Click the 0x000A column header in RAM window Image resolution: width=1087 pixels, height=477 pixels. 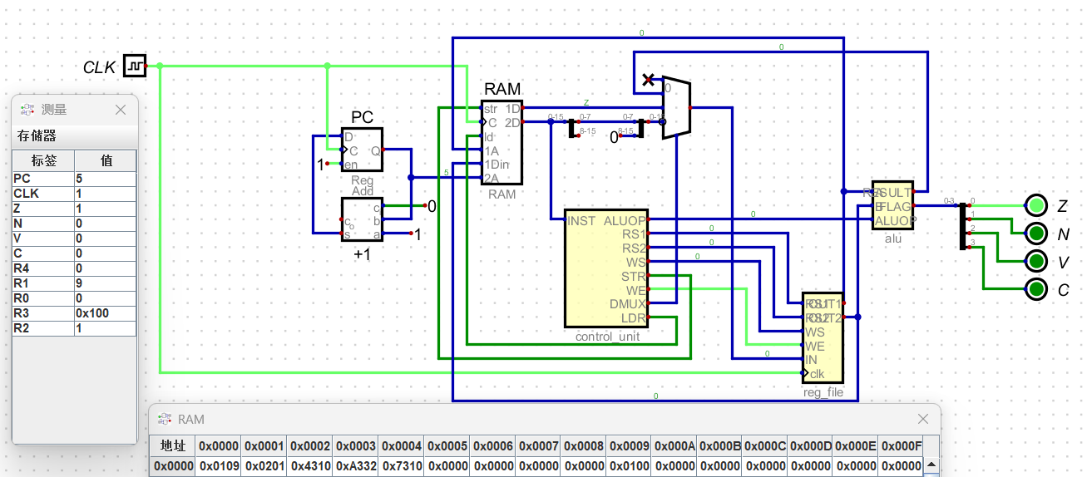tap(674, 445)
